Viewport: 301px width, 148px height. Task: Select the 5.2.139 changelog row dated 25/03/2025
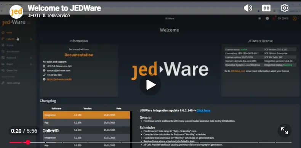click(86, 130)
